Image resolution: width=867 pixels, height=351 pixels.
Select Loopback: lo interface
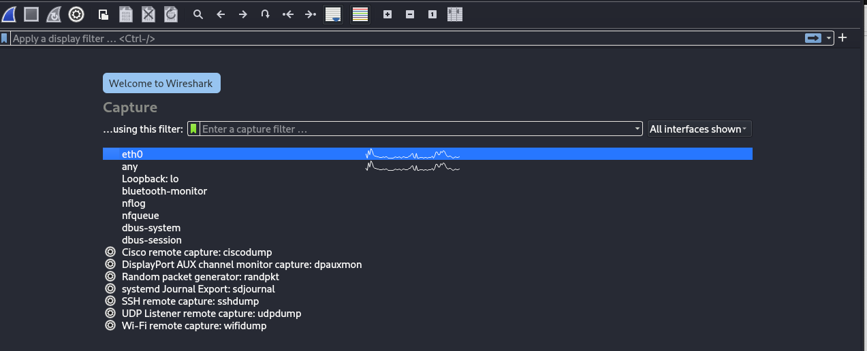[428, 179]
